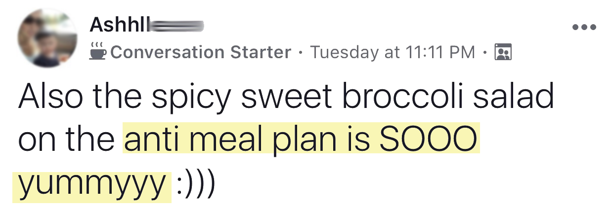
Task: Click the word sweet in the post
Action: [286, 98]
